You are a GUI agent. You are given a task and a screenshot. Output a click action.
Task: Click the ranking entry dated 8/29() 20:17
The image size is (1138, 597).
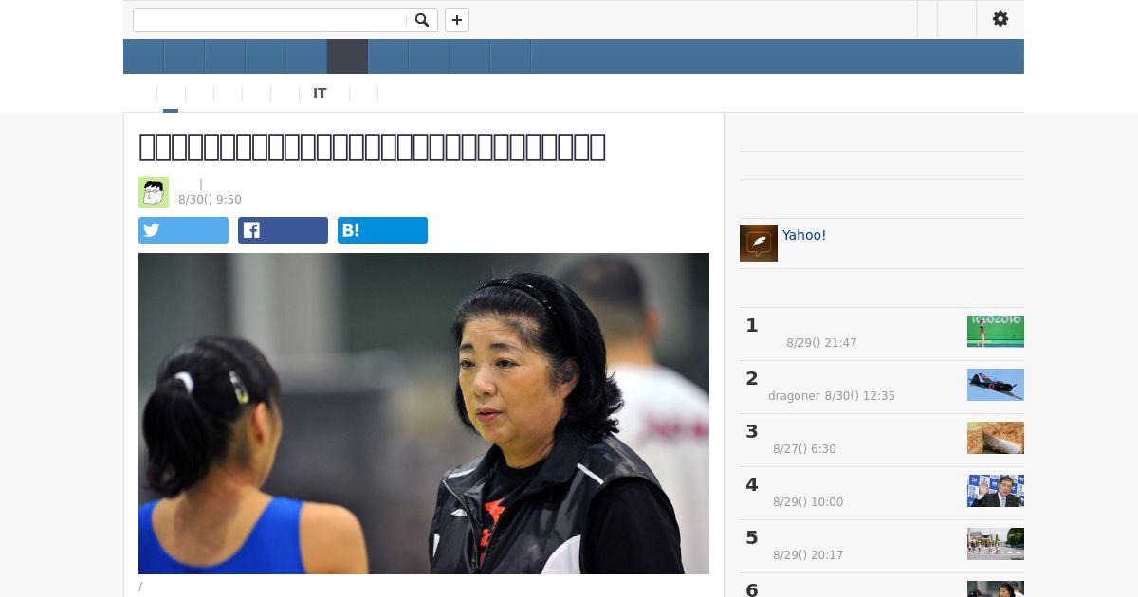tap(882, 546)
